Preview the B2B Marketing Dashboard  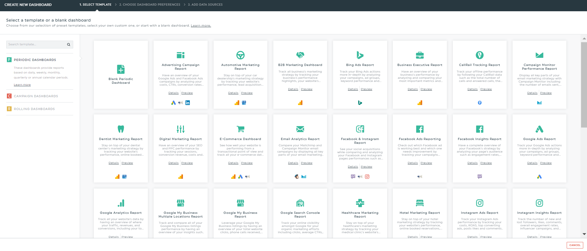(x=307, y=89)
